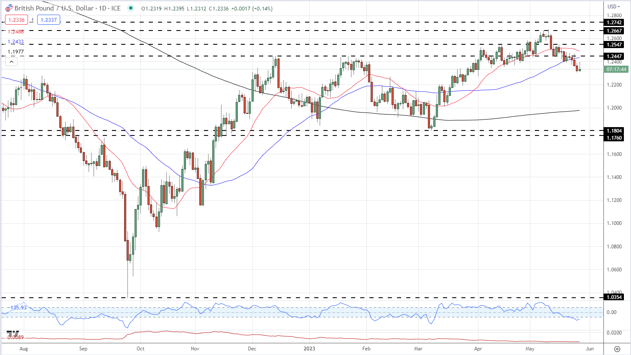Click the L1.2312 low price value
Image resolution: width=631 pixels, height=355 pixels.
(x=196, y=8)
